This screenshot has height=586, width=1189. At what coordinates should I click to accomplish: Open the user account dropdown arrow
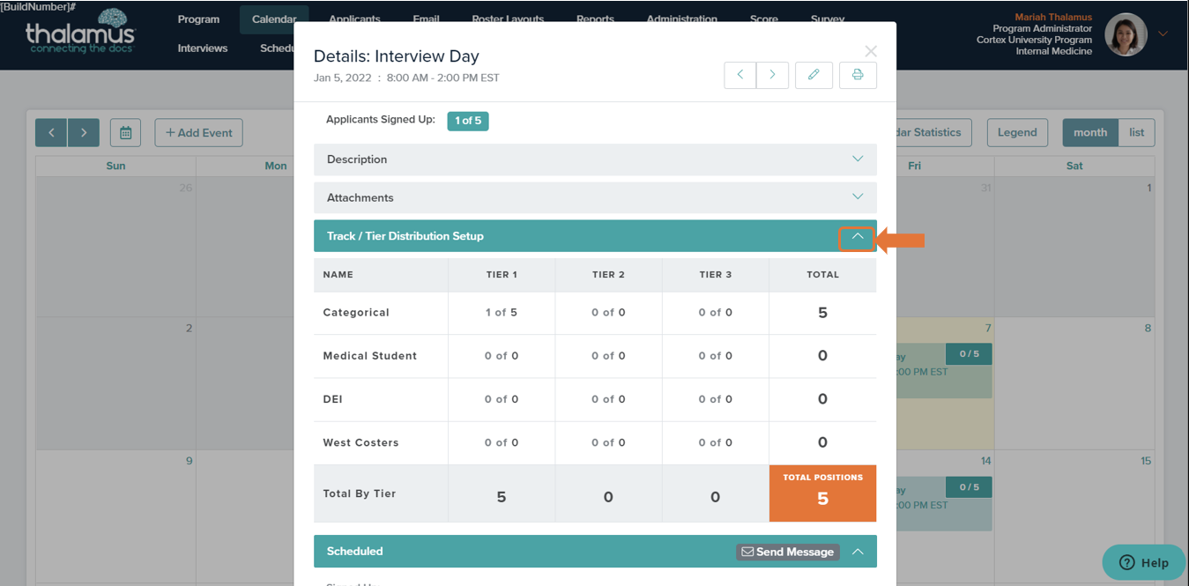pyautogui.click(x=1163, y=33)
